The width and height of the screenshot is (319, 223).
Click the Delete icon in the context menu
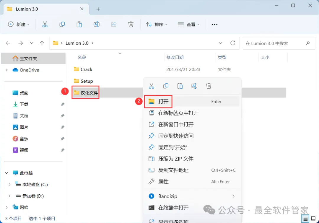[209, 86]
